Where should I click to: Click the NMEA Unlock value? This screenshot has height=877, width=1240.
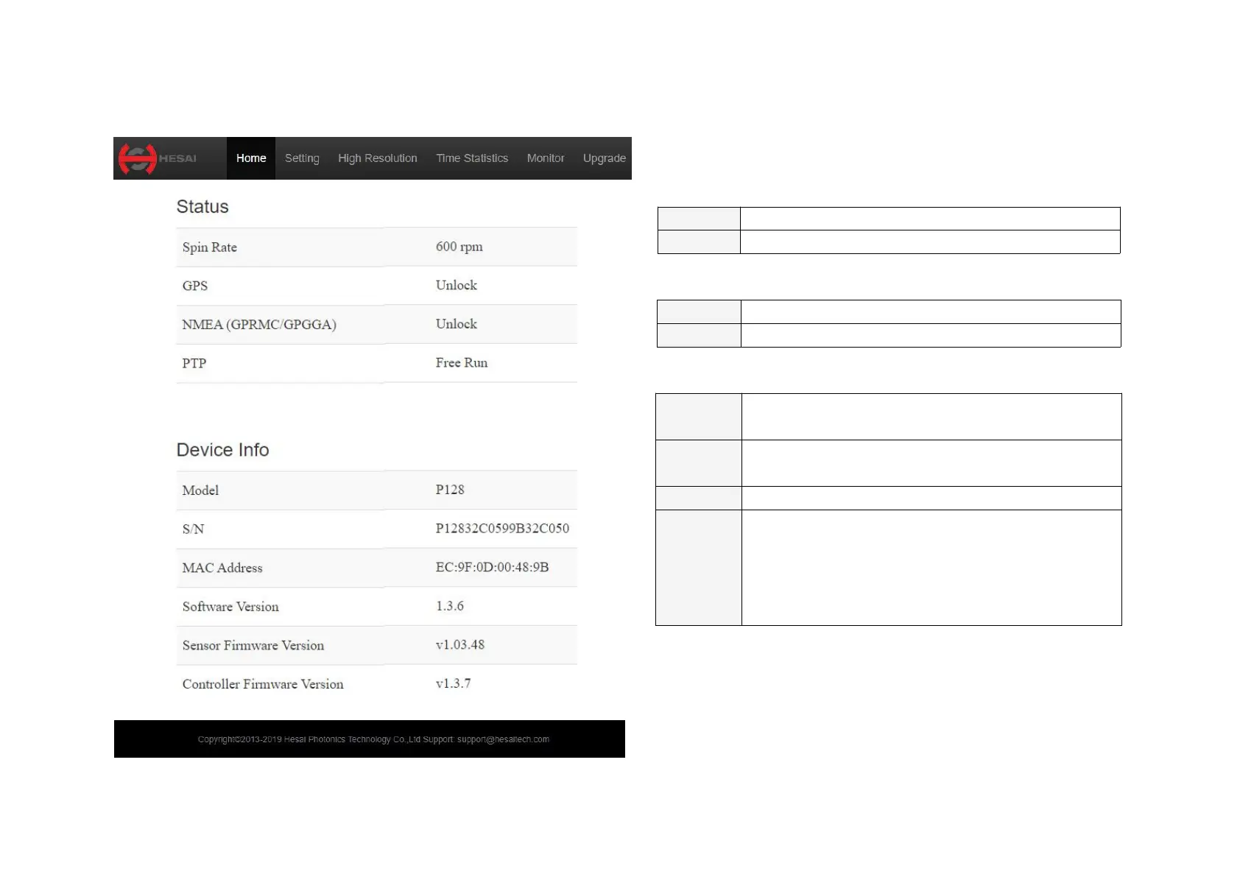point(457,324)
